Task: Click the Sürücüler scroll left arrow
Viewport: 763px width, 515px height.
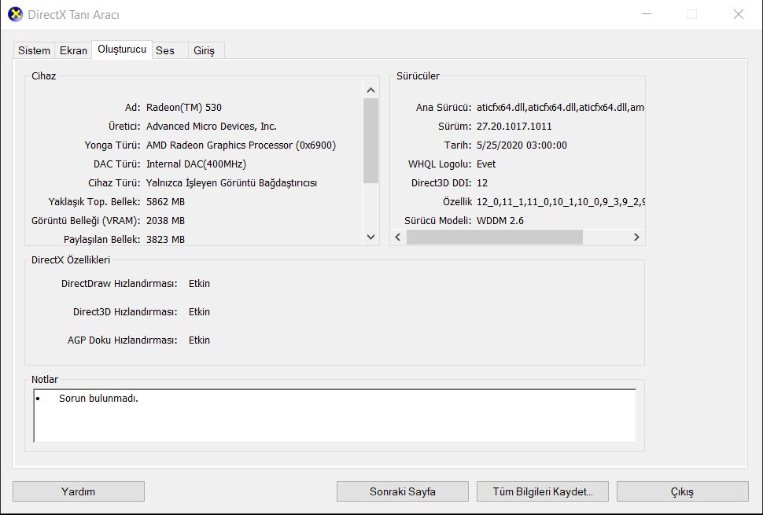Action: coord(398,237)
